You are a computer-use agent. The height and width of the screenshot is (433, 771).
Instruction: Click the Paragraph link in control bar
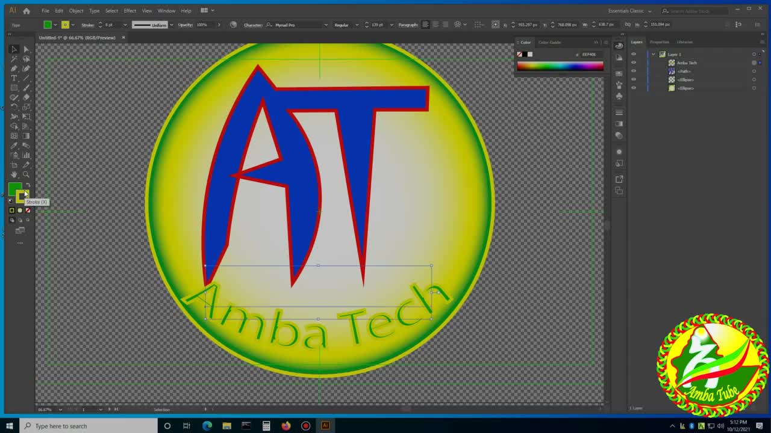(x=408, y=25)
